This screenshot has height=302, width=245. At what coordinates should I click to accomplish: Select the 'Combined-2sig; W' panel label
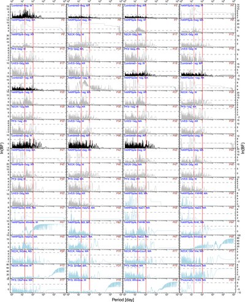coord(22,135)
